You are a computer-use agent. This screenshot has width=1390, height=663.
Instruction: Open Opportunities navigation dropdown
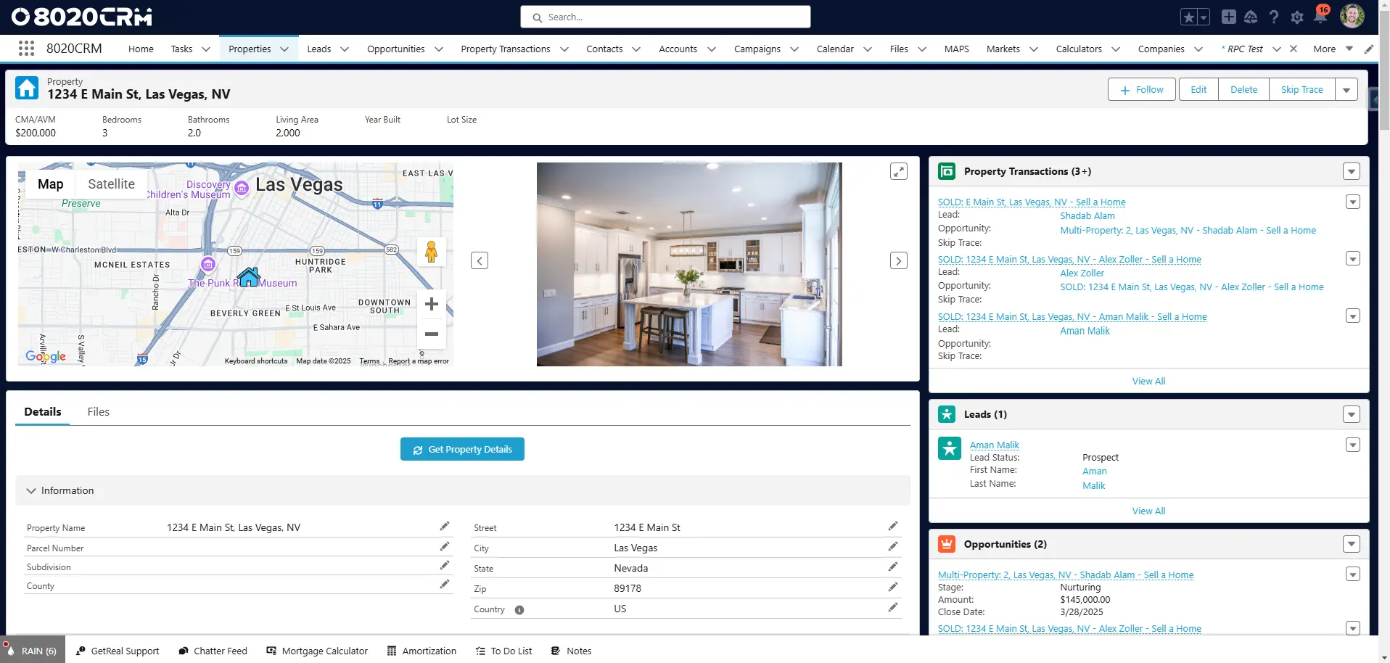point(439,49)
